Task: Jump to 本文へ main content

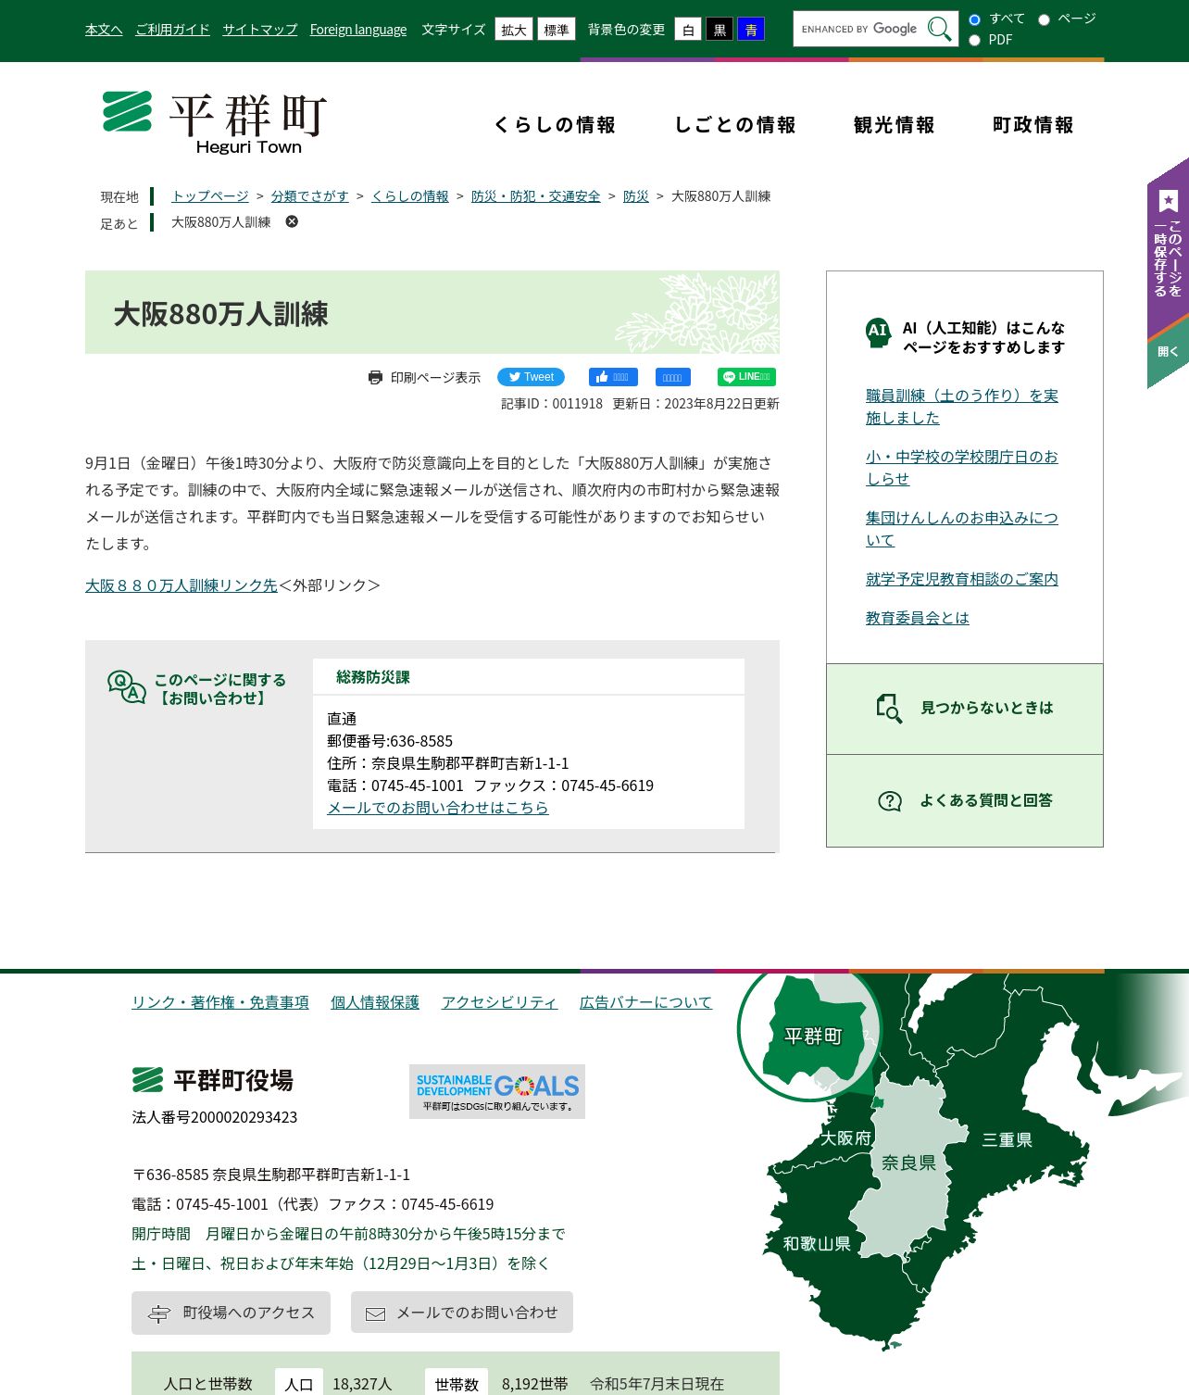Action: [x=104, y=30]
